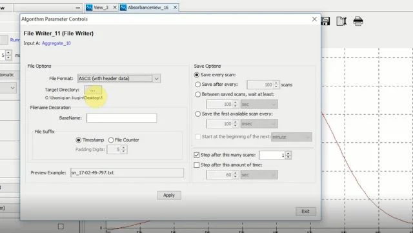Open the minute dropdown
Screen dimensions: 413x233
pyautogui.click(x=292, y=137)
